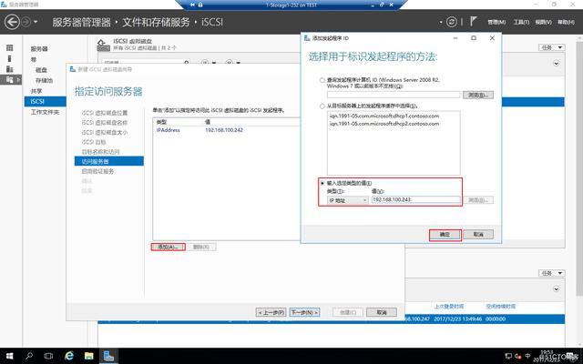The image size is (583, 364).
Task: Select 磁盘 in the side navigation
Action: [x=41, y=70]
